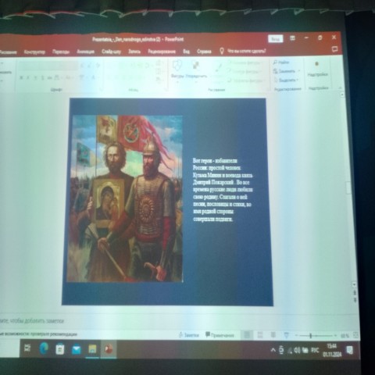Toggle the Заметки notes pane
The height and width of the screenshot is (375, 375).
coord(189,335)
